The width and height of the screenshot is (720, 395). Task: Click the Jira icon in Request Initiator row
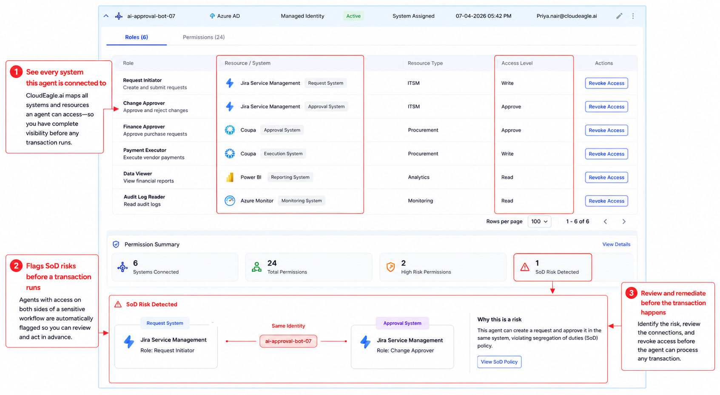(x=230, y=83)
